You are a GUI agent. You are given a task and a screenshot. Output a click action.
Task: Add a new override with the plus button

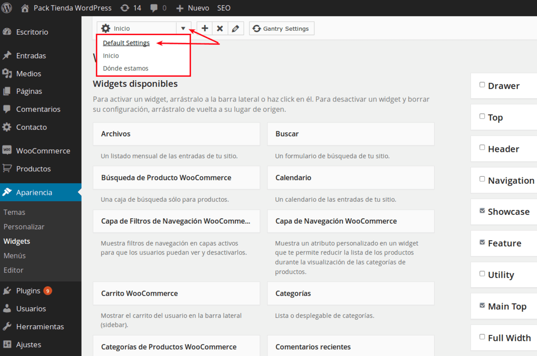(x=205, y=28)
